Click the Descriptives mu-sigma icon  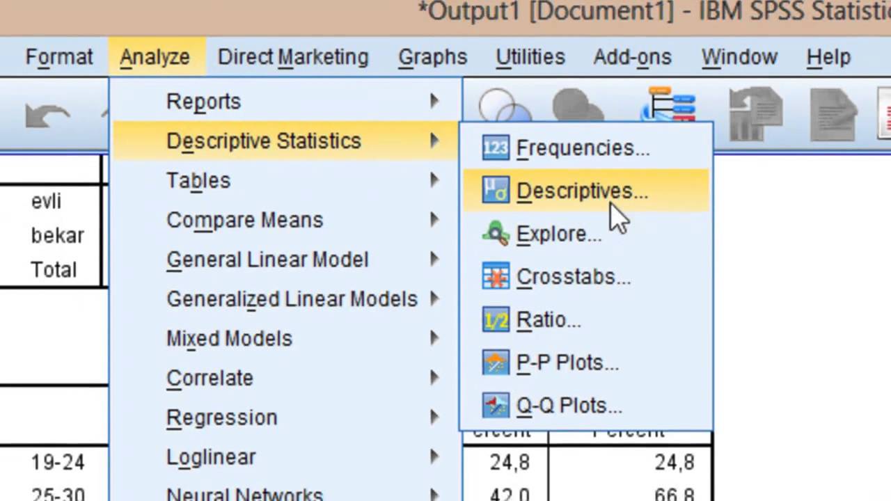coord(496,191)
